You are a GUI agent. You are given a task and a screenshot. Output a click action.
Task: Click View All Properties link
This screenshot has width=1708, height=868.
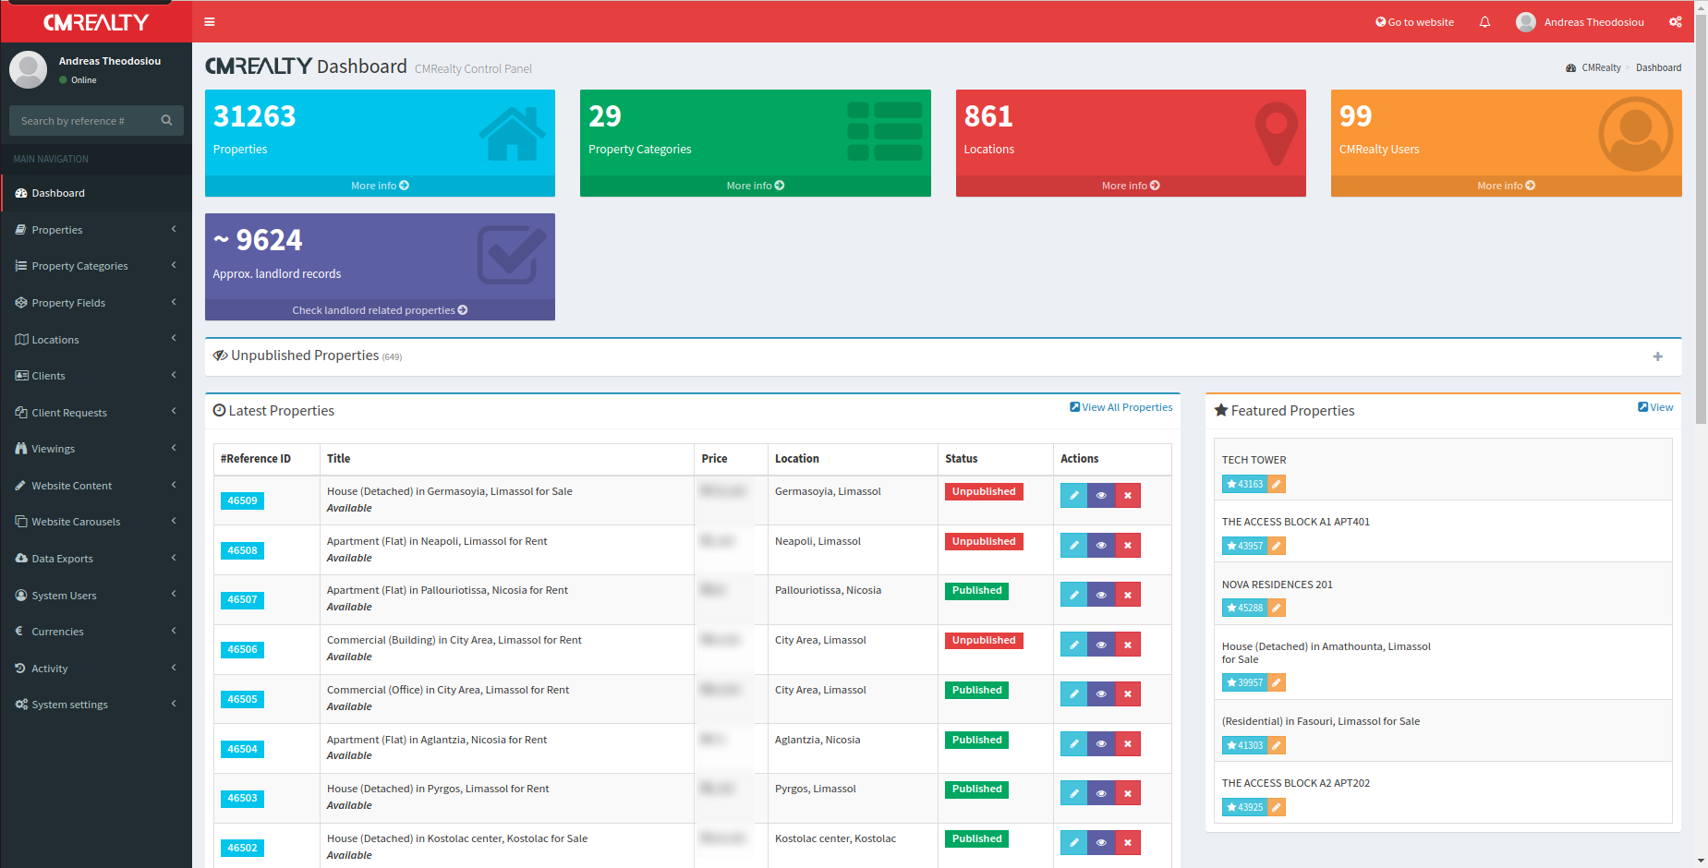(x=1121, y=407)
